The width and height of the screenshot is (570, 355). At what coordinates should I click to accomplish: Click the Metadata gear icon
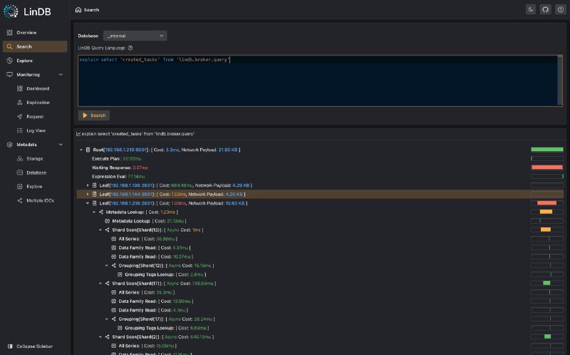[x=10, y=145]
